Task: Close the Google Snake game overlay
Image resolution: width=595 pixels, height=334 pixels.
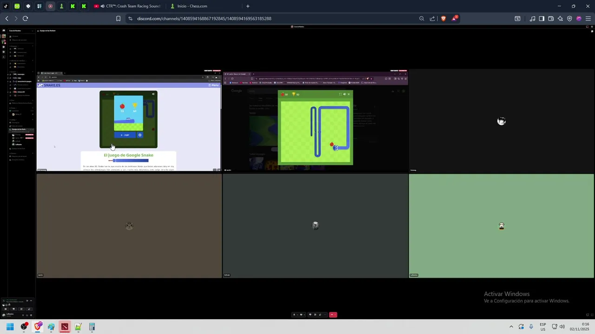Action: click(x=349, y=94)
